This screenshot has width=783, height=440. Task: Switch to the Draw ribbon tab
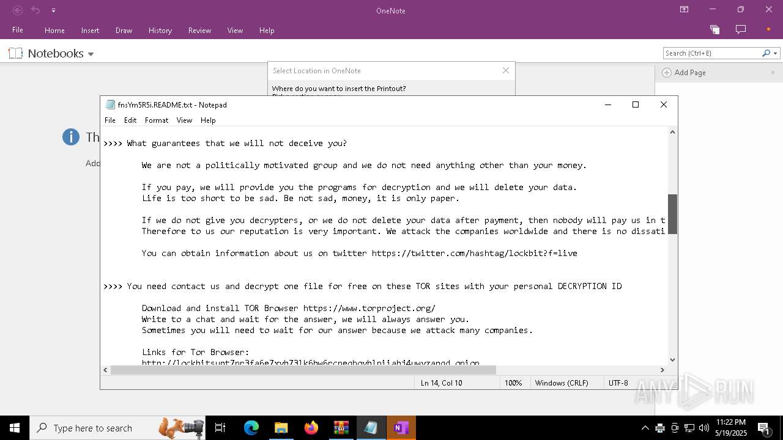pyautogui.click(x=124, y=30)
